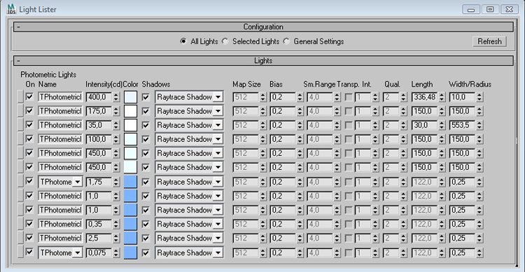Click the intensity field showing 400,0
The height and width of the screenshot is (272, 525).
pyautogui.click(x=99, y=97)
